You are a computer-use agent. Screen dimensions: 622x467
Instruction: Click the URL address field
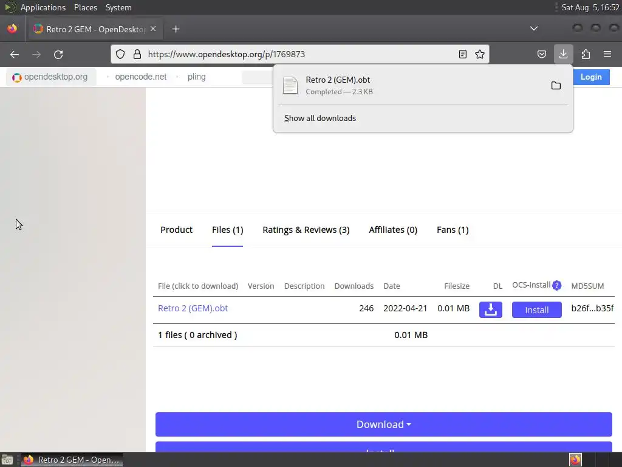coord(299,54)
